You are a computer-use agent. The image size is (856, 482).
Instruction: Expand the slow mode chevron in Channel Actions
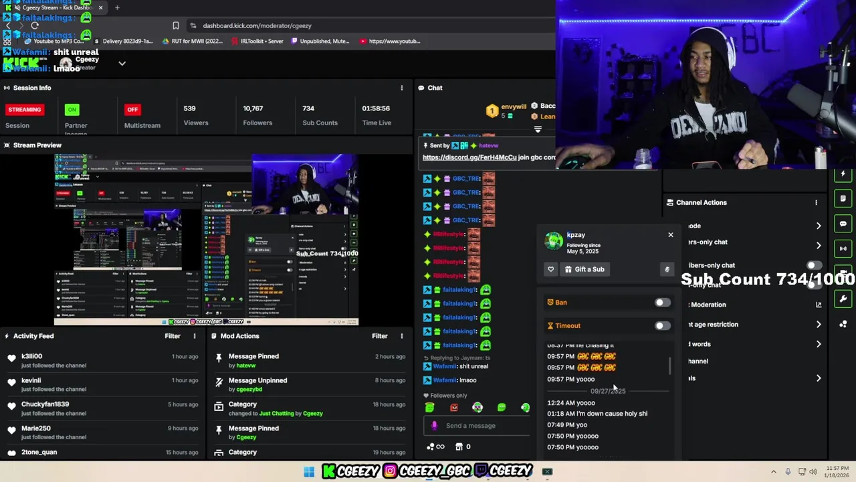(819, 226)
